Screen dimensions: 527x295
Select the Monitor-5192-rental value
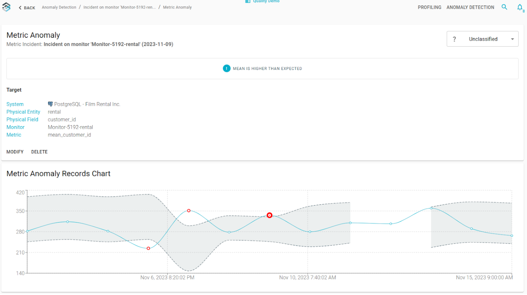[70, 127]
